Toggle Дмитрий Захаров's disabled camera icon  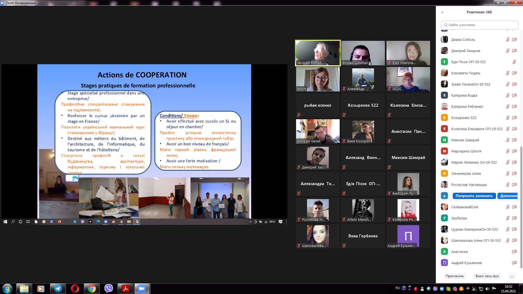[514, 51]
